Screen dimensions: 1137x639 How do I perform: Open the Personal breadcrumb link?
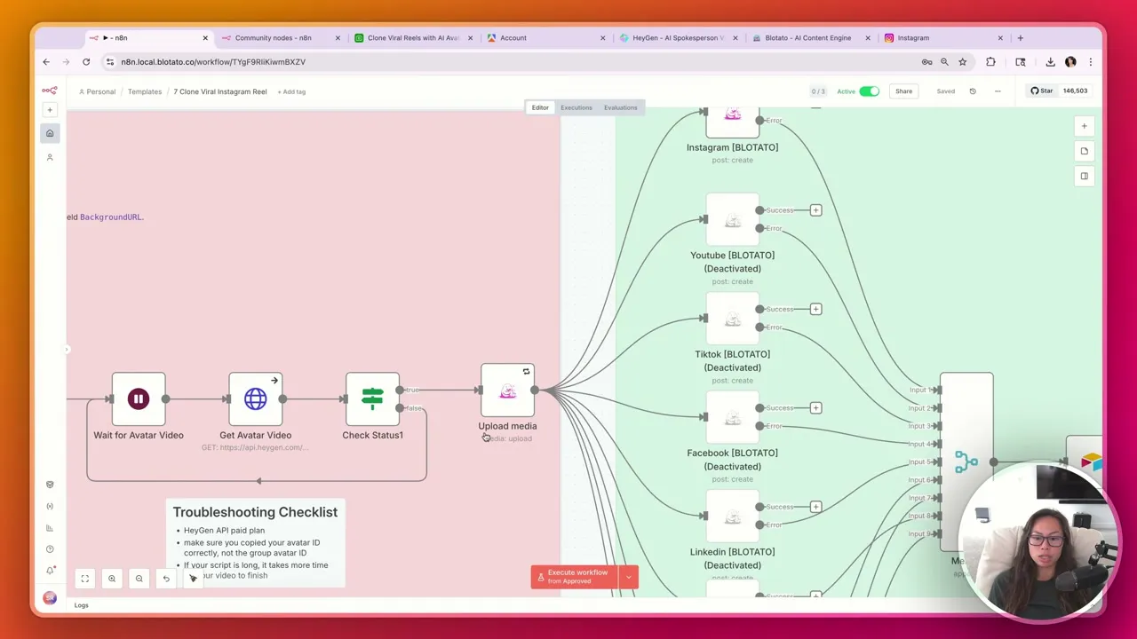(x=97, y=91)
